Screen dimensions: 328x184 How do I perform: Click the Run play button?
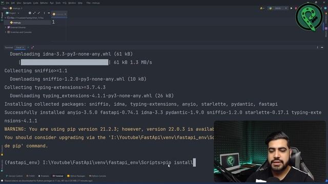pyautogui.click(x=292, y=8)
